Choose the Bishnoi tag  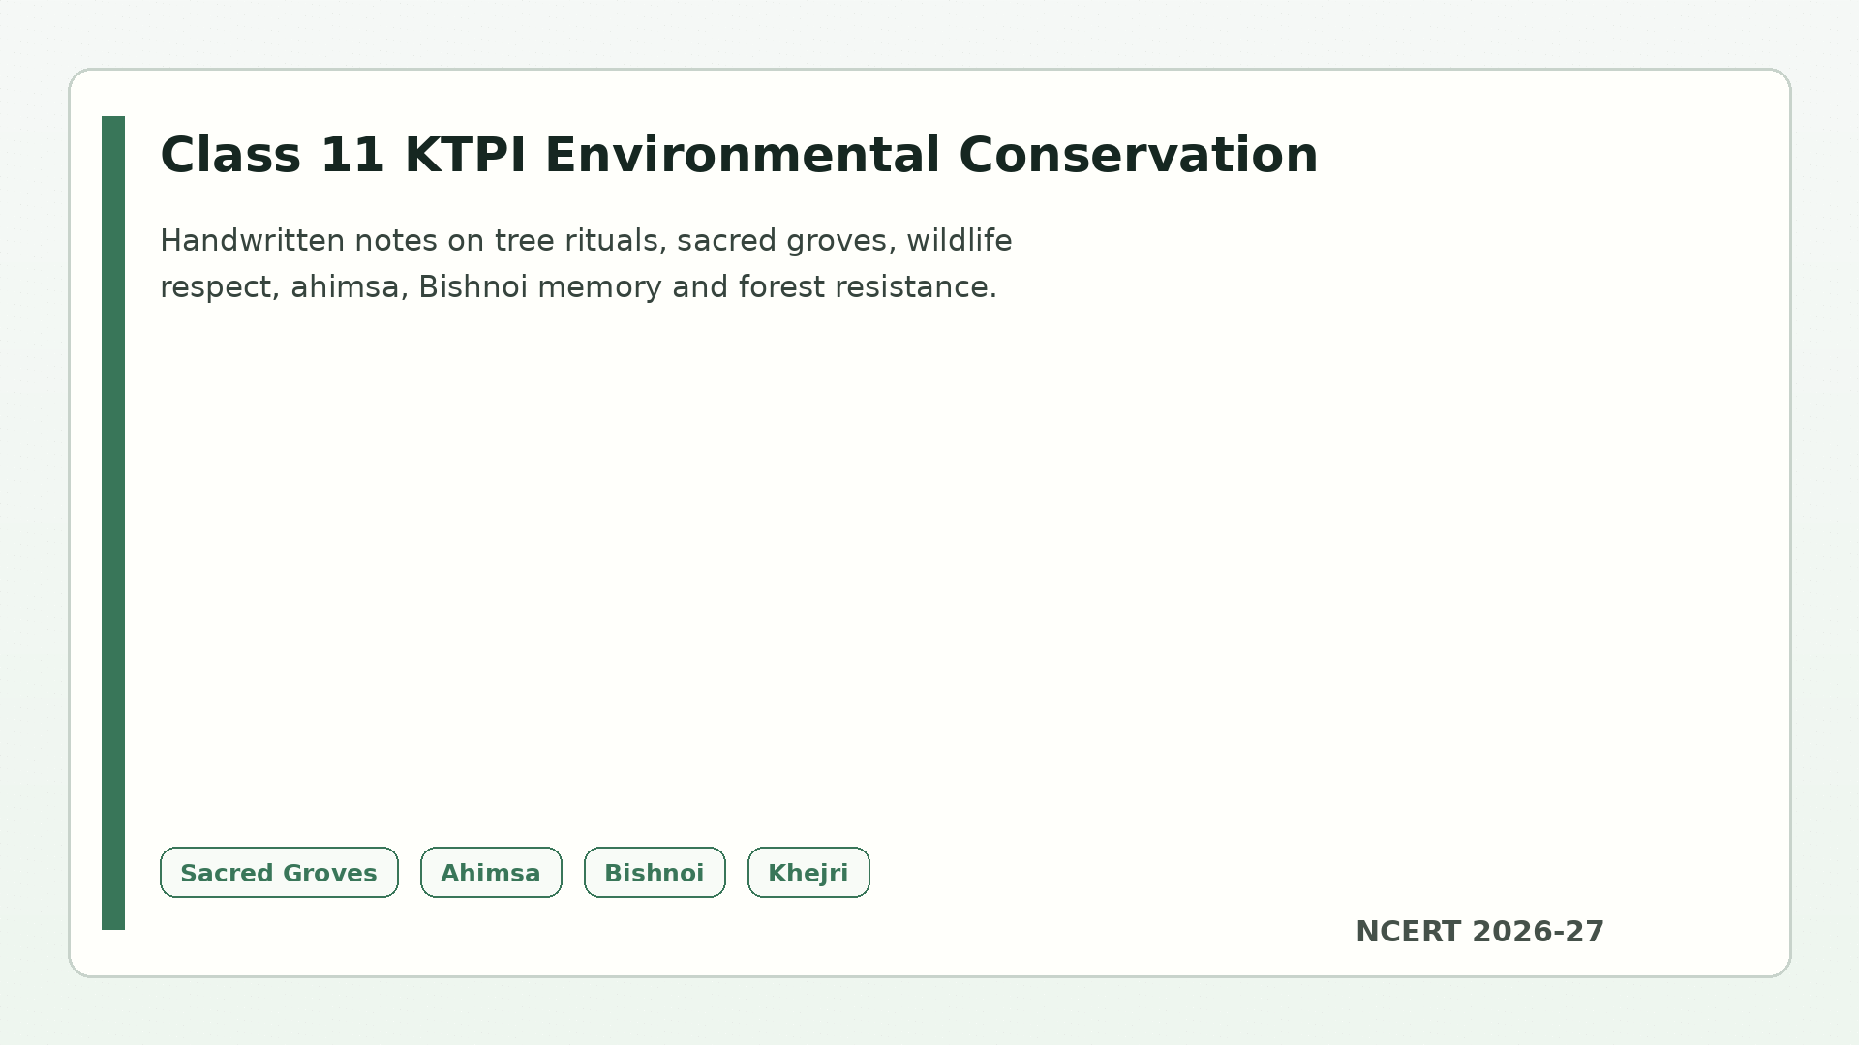coord(655,873)
